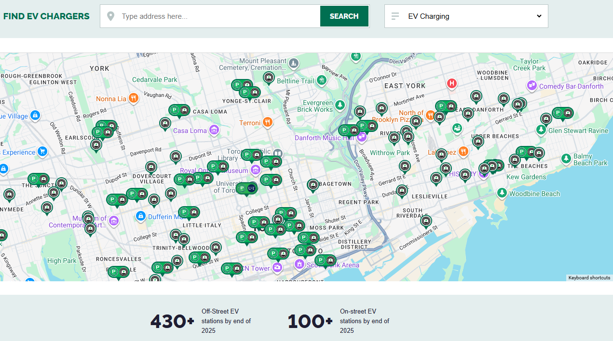The image size is (613, 341).
Task: Select the Beltline Trail hiking marker
Action: 321,80
